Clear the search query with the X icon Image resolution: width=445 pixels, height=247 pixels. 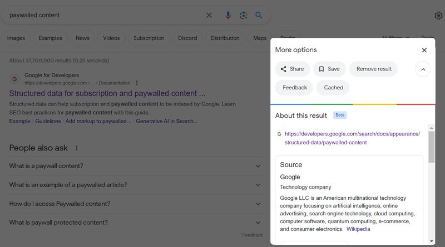click(209, 16)
